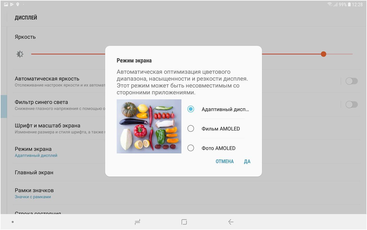This screenshot has width=367, height=230.
Task: Open the brightness sun icon settings
Action: [20, 54]
